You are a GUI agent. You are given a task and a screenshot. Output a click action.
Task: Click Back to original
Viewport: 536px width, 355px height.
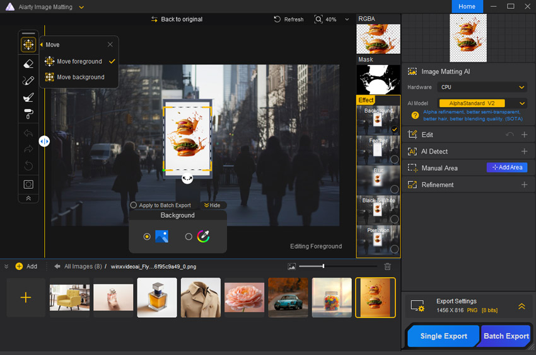click(x=177, y=20)
